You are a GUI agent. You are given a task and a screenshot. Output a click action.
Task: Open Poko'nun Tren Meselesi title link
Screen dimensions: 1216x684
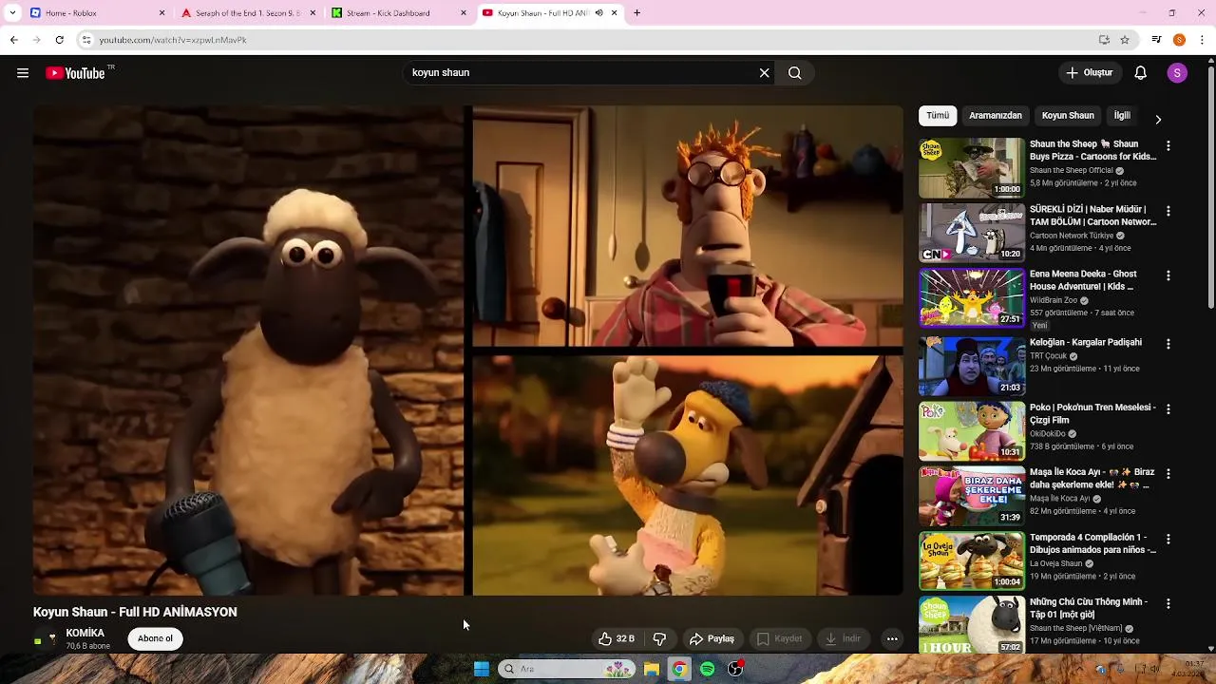1092,413
